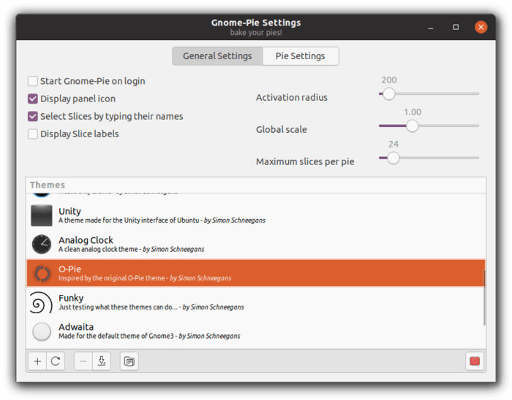Click 'Inspired by the original O-Pie theme' text
Image resolution: width=512 pixels, height=400 pixels.
(112, 278)
